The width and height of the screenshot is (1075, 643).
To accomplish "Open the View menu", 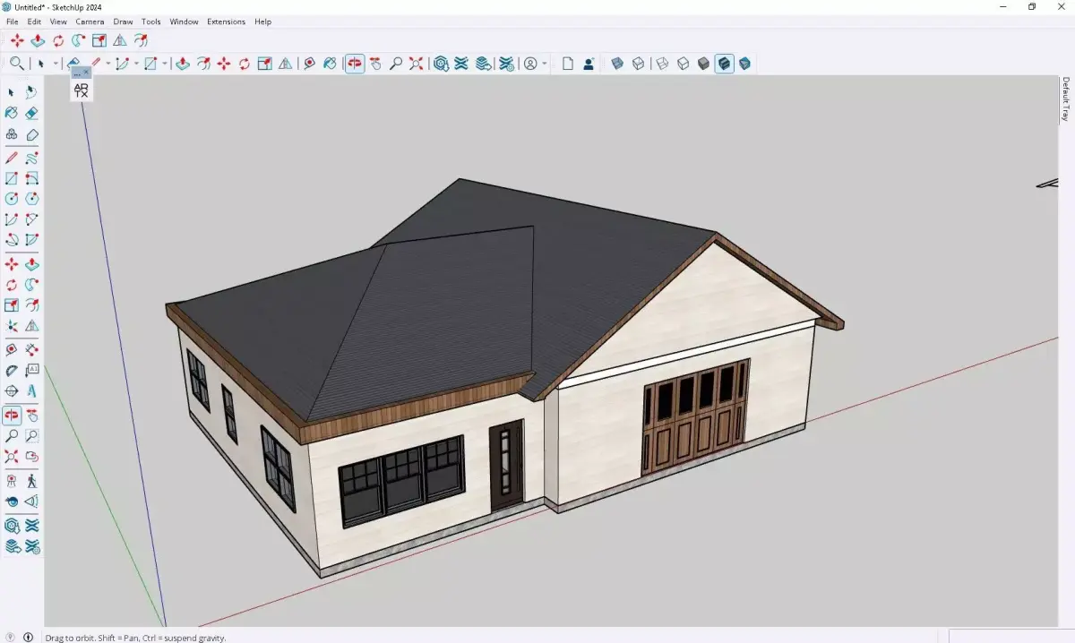I will pyautogui.click(x=58, y=21).
